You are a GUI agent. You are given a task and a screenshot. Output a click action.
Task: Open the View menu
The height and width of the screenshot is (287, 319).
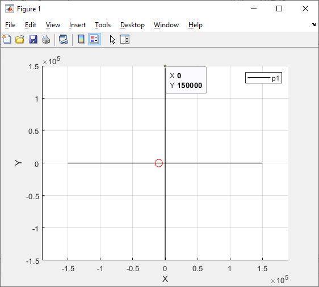click(53, 25)
